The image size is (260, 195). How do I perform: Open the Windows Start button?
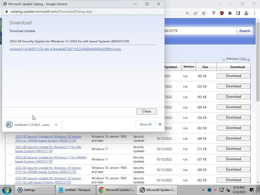point(7,190)
